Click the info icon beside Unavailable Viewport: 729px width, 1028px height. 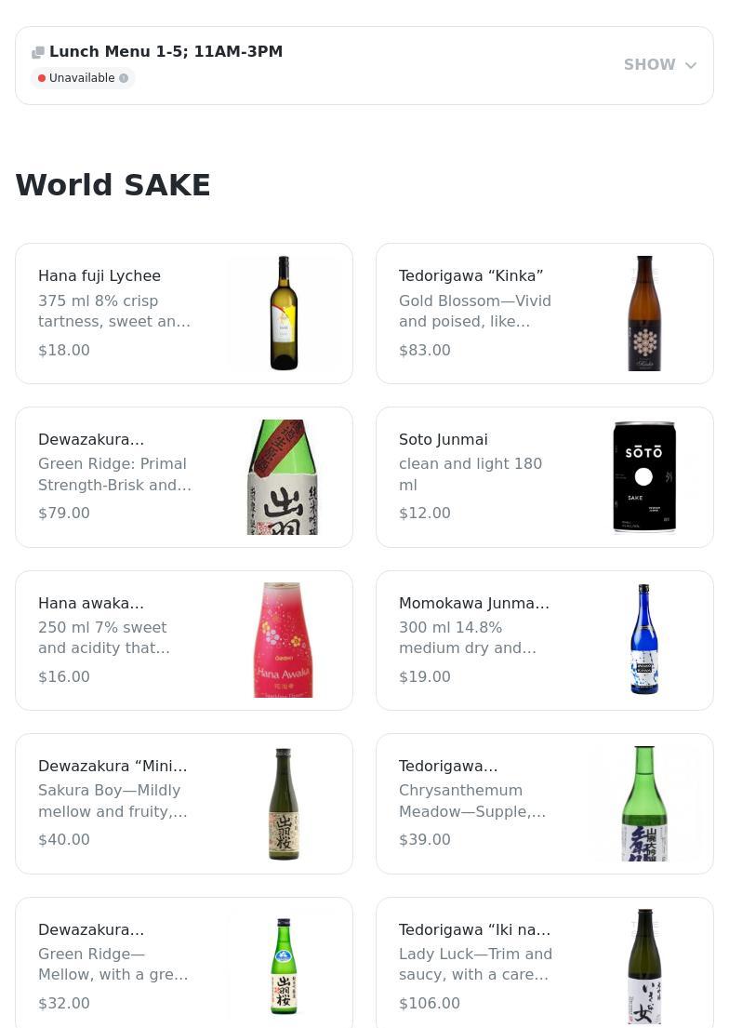click(124, 78)
